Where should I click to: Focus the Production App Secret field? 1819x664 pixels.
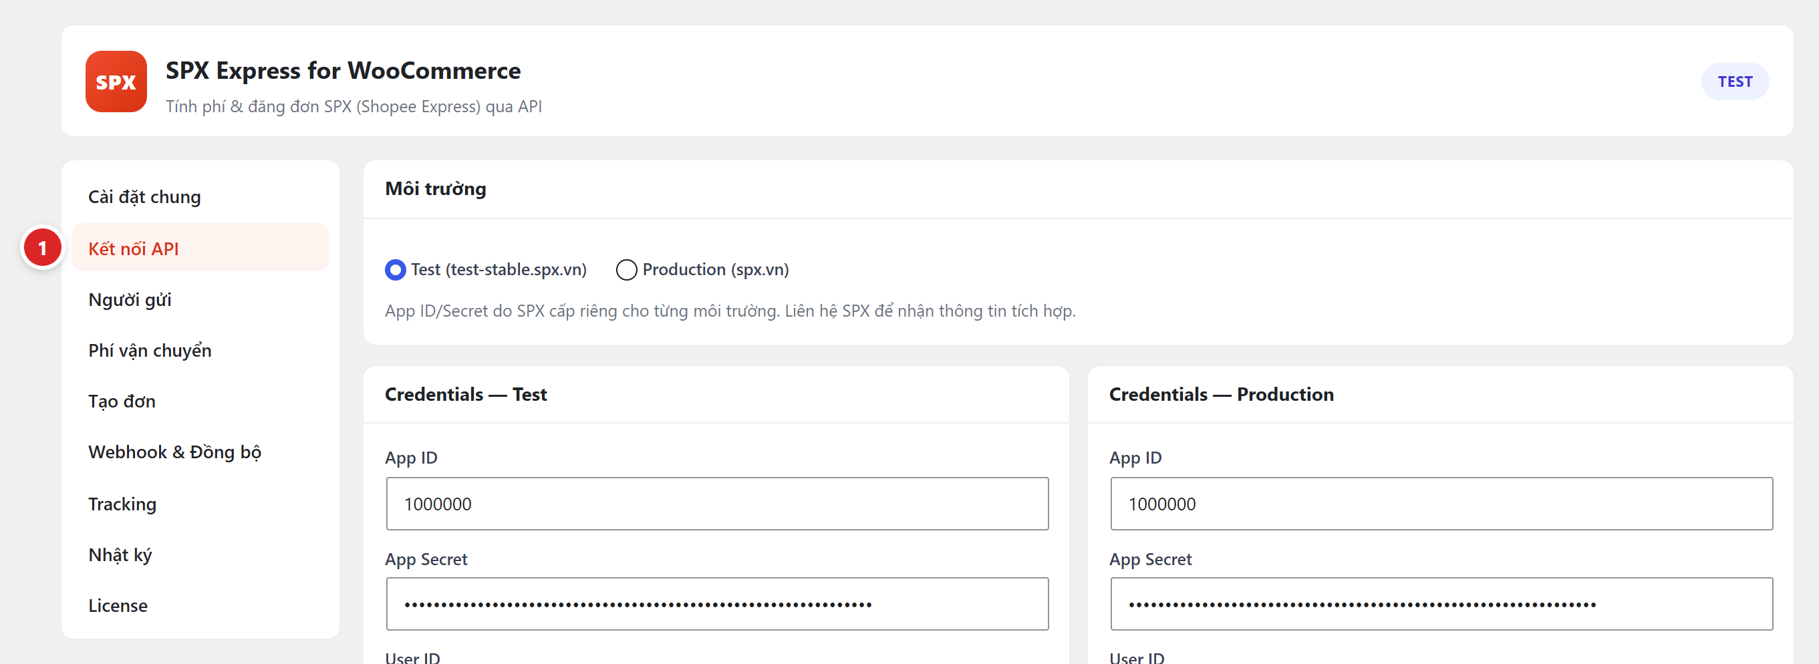pos(1441,604)
